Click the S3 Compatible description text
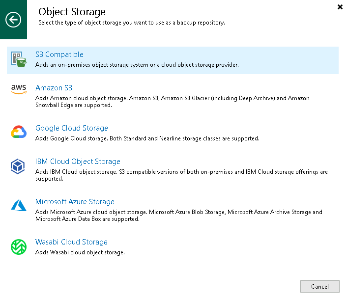The image size is (347, 298). click(137, 65)
